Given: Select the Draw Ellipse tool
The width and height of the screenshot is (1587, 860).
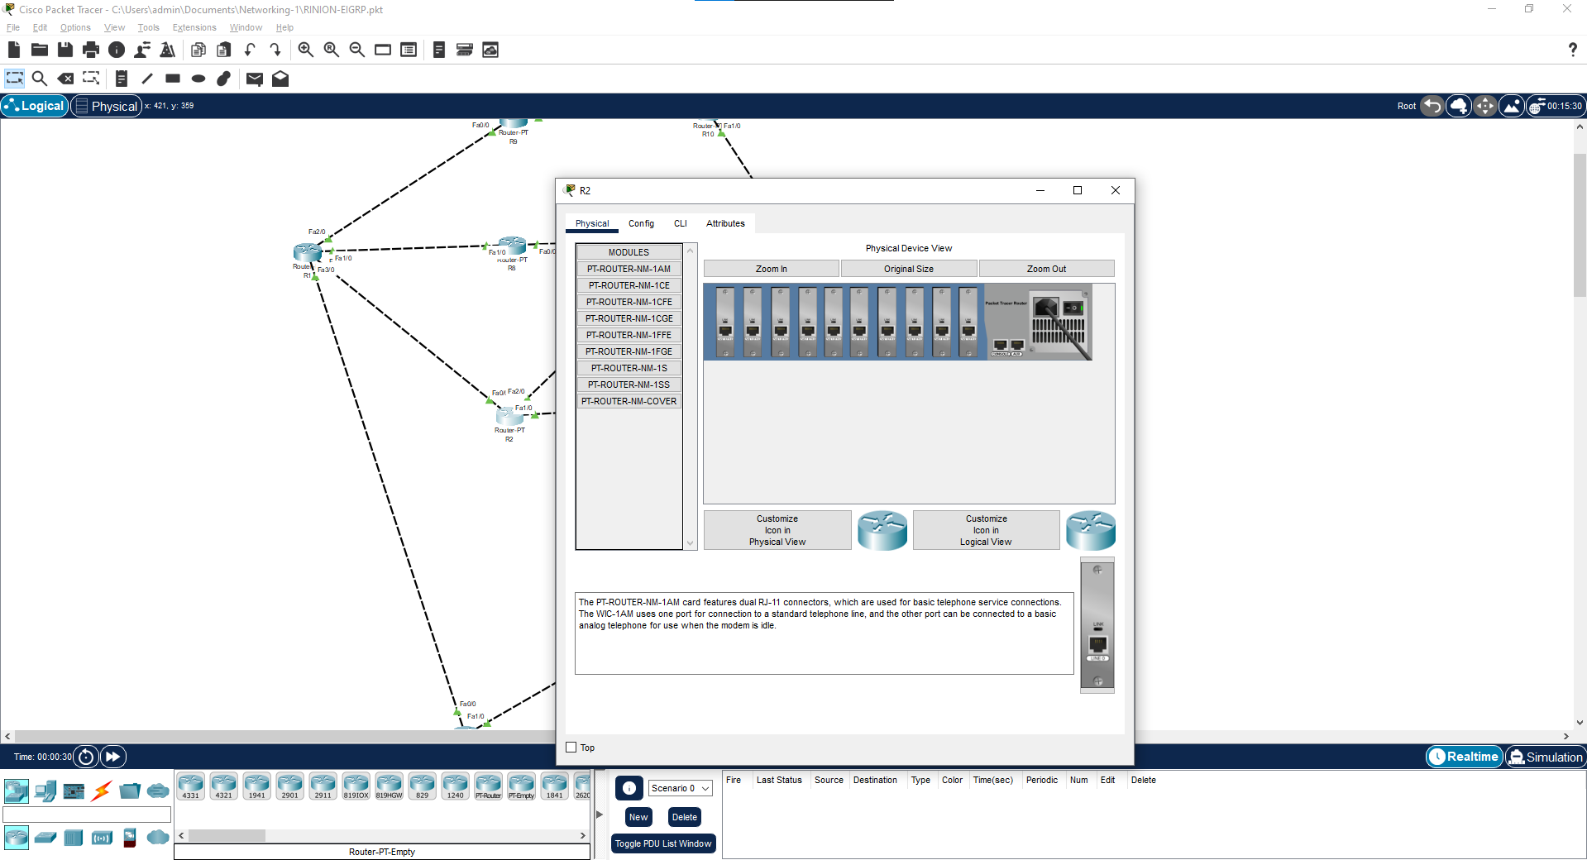Looking at the screenshot, I should tap(198, 79).
